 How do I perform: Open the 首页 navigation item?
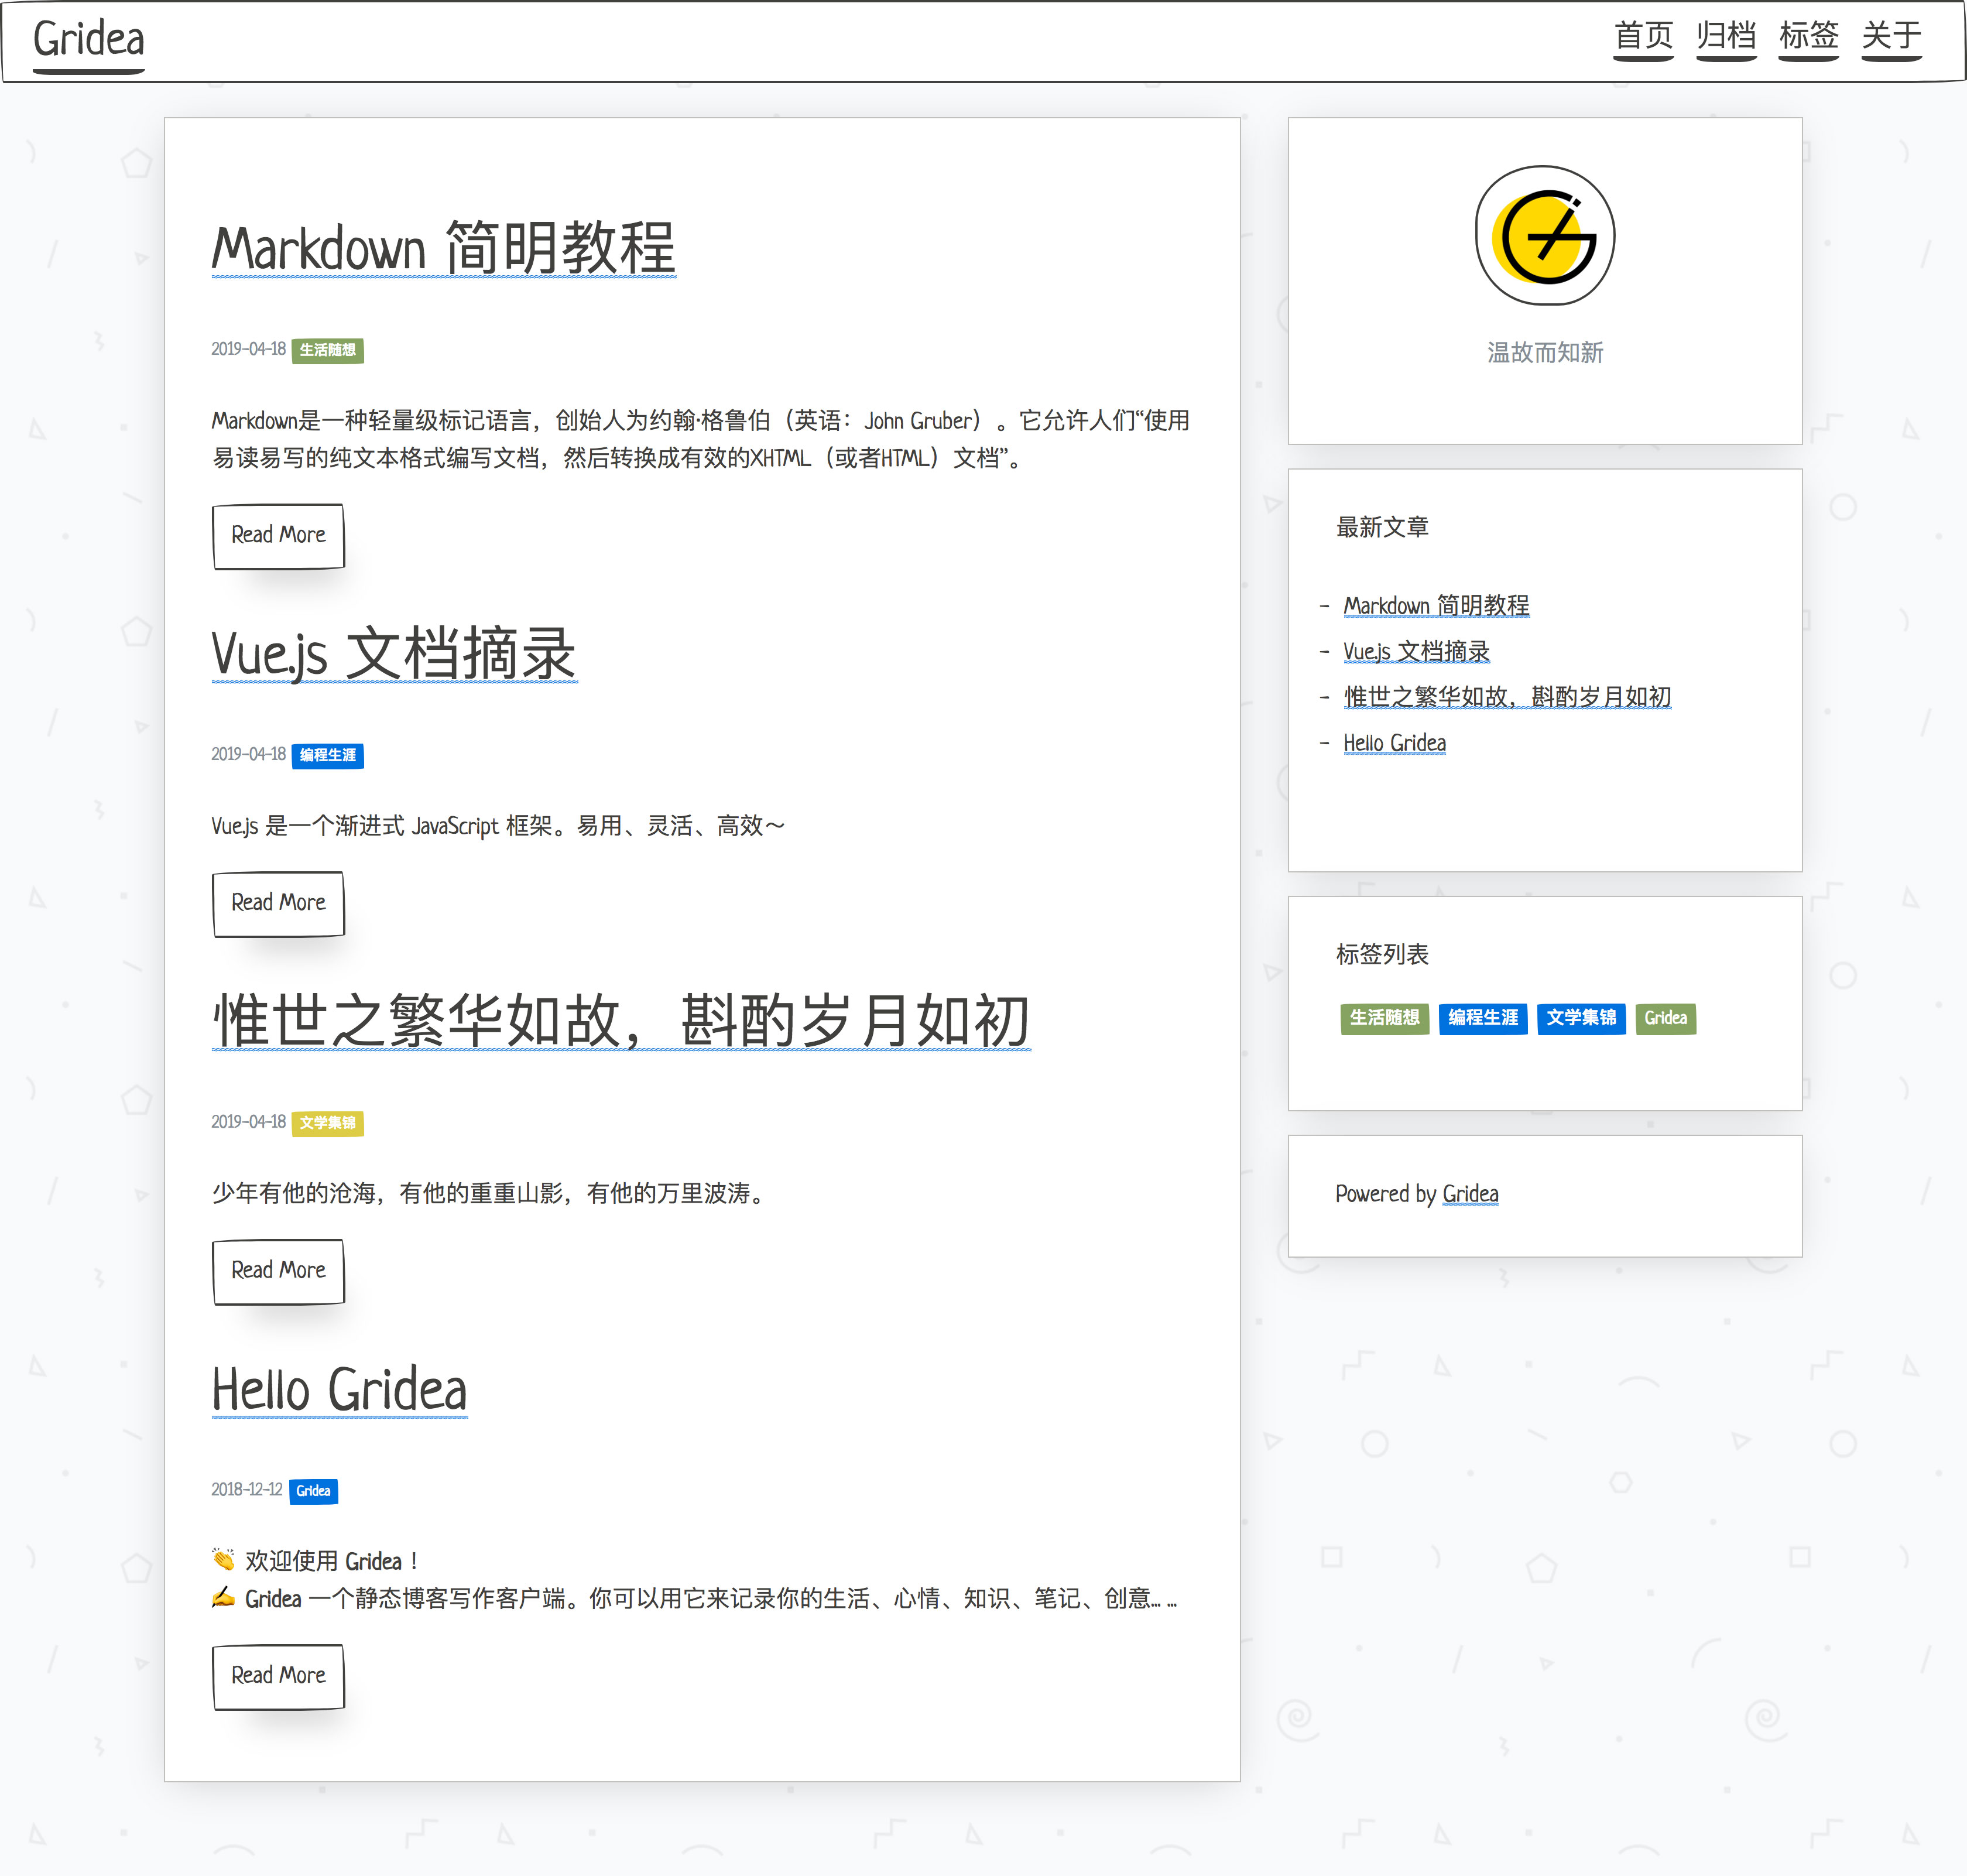click(1643, 36)
